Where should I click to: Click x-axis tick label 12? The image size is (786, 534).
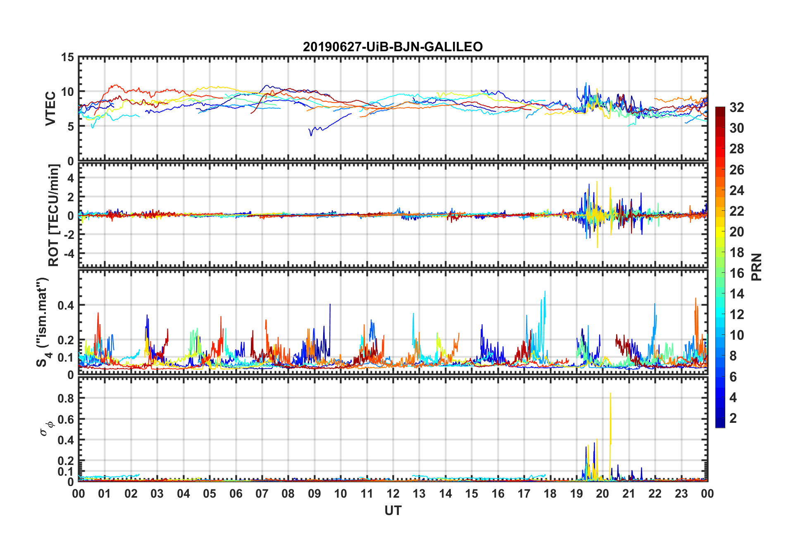[x=393, y=493]
